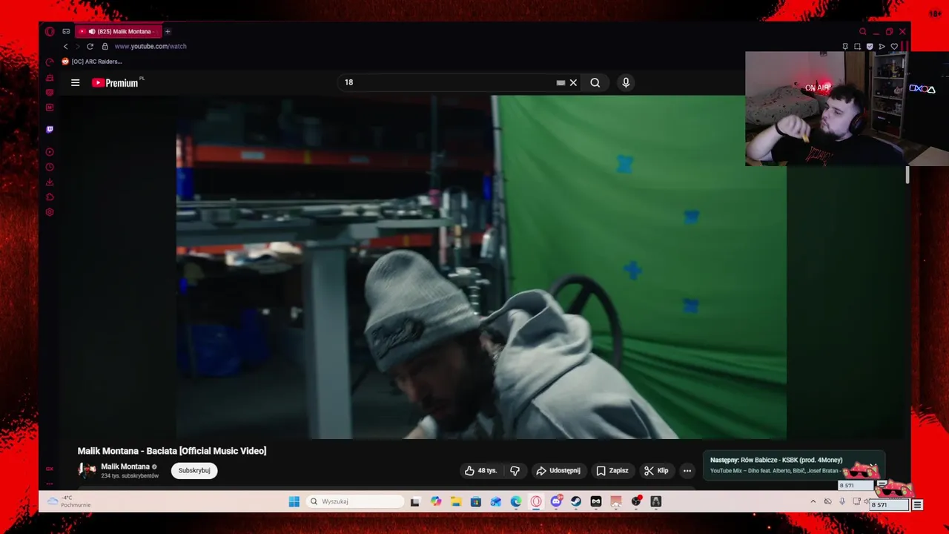Open the [OC] ARC Raiders bookmark

[92, 62]
